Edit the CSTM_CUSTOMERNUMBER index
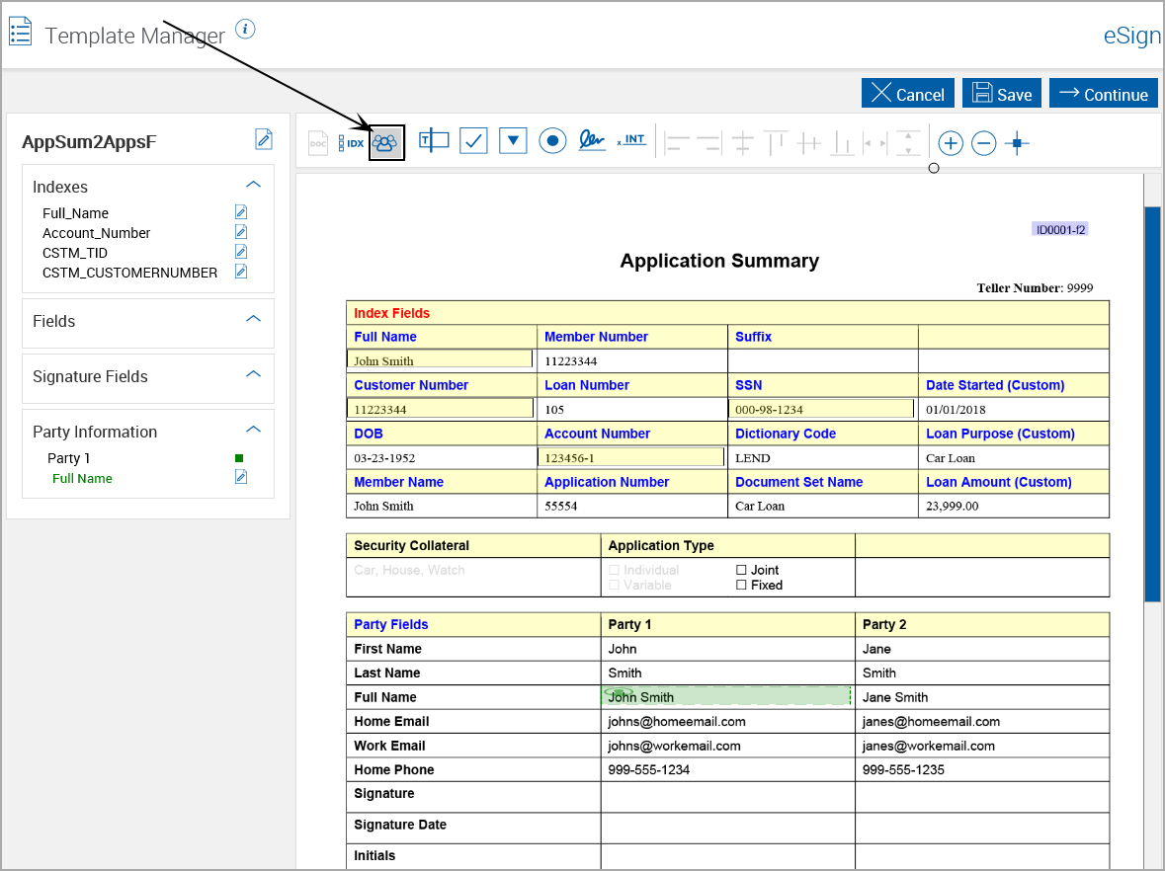 (x=241, y=272)
